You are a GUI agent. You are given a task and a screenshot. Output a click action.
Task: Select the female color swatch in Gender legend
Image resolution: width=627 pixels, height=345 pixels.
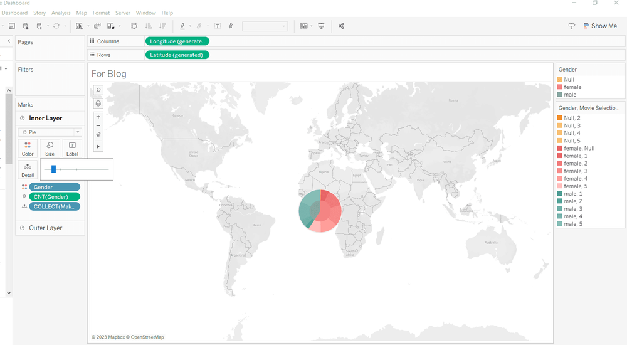tap(560, 87)
